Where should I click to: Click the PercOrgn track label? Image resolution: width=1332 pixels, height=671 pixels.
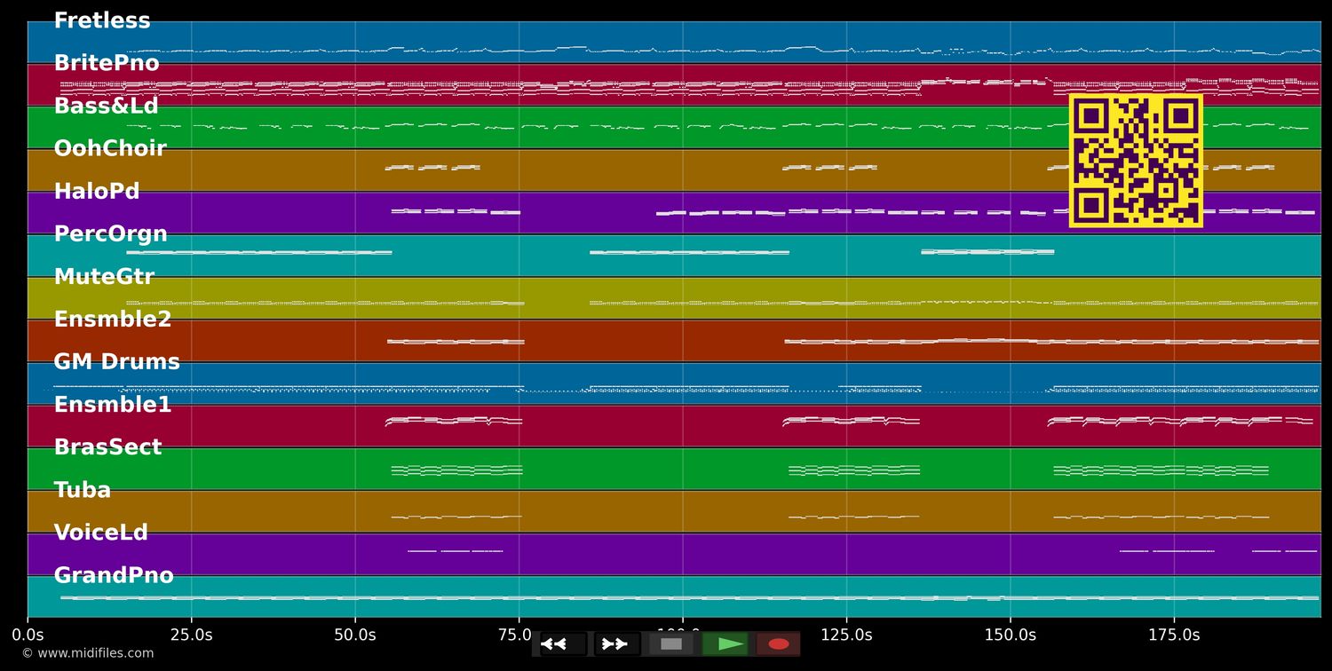[110, 234]
